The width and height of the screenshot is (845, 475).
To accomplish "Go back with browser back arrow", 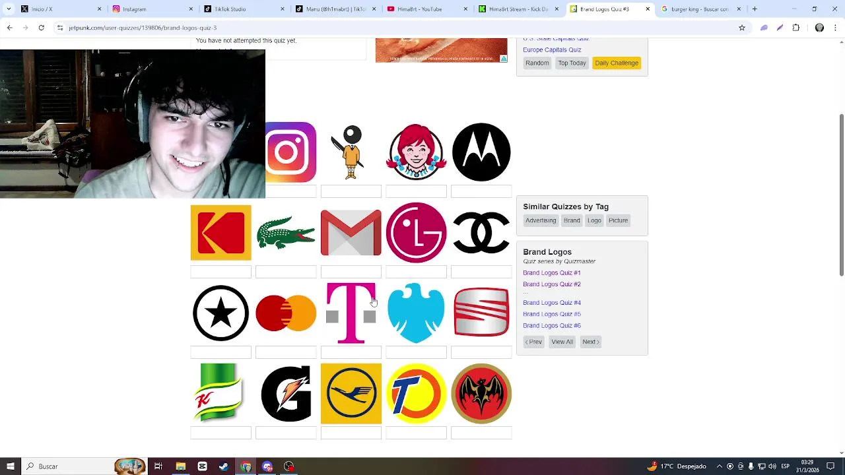I will coord(9,28).
